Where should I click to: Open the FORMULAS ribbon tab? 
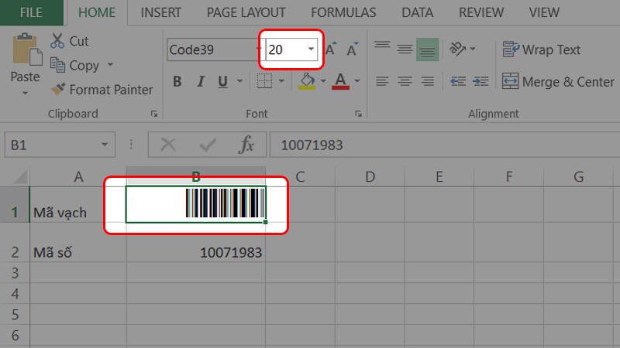(343, 12)
